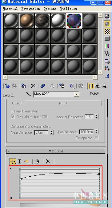
Task: Click sample slots scroll left arrow
Action: pyautogui.click(x=5, y=77)
